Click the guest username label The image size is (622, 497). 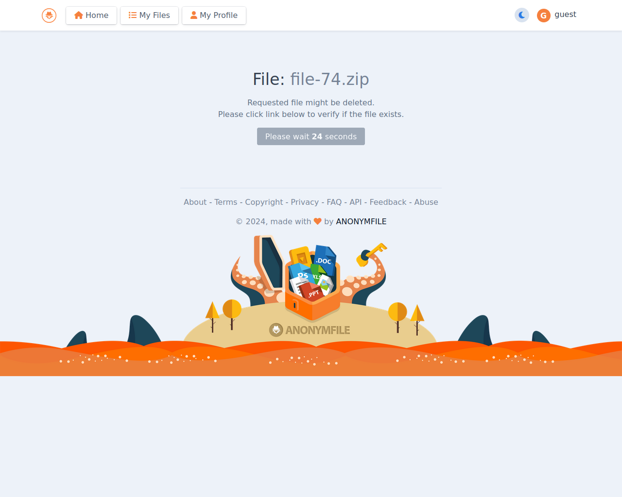coord(565,15)
